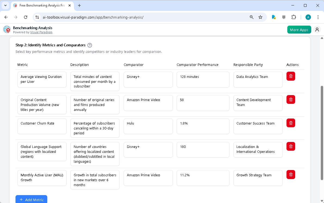Viewport: 324px width, 203px height.
Task: Follow the Visual Paradigm link
Action: click(41, 32)
